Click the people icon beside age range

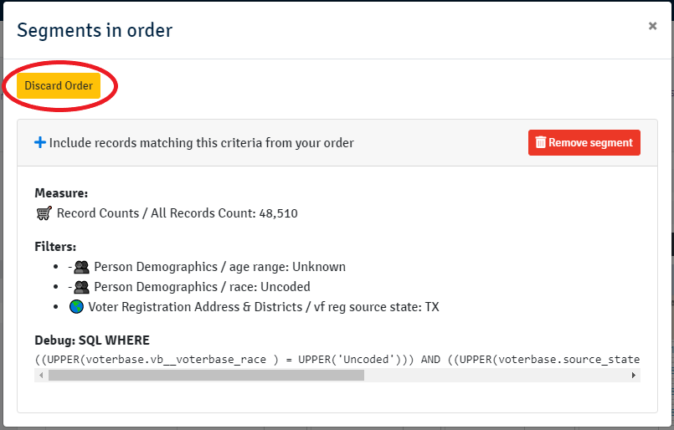81,267
